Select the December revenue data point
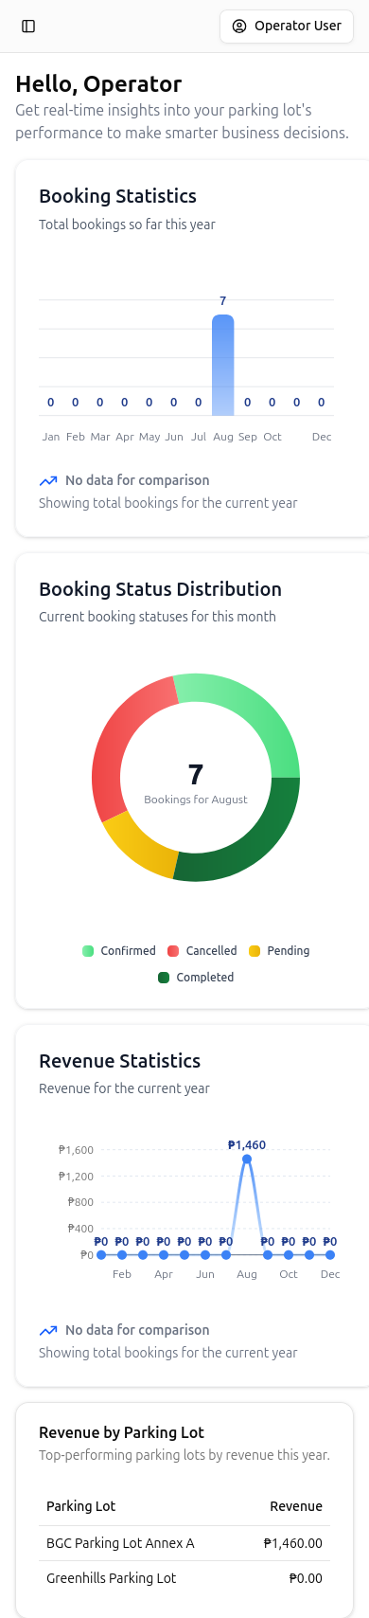Screen dimensions: 369x1618 [x=330, y=1255]
